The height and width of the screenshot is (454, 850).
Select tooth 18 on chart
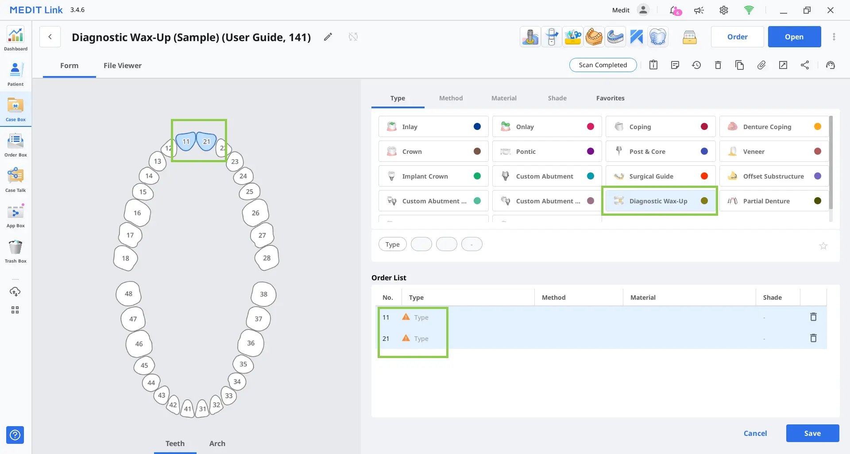pyautogui.click(x=126, y=258)
